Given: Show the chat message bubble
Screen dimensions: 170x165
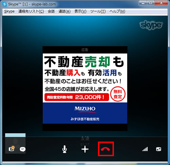Looking at the screenshot, I should pos(22,149).
